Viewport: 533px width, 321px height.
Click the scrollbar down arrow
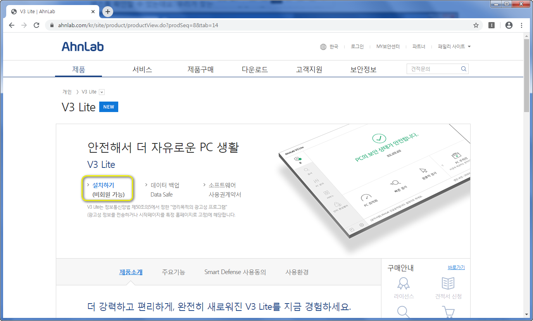click(526, 314)
